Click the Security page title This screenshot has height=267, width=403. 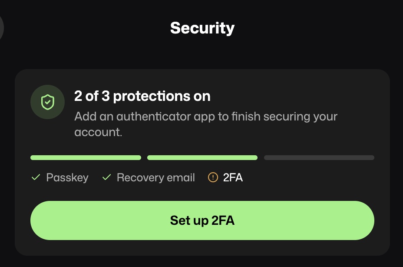tap(202, 28)
